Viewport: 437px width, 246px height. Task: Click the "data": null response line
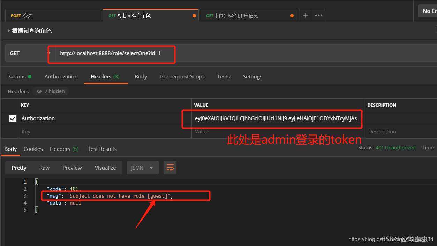pos(64,203)
